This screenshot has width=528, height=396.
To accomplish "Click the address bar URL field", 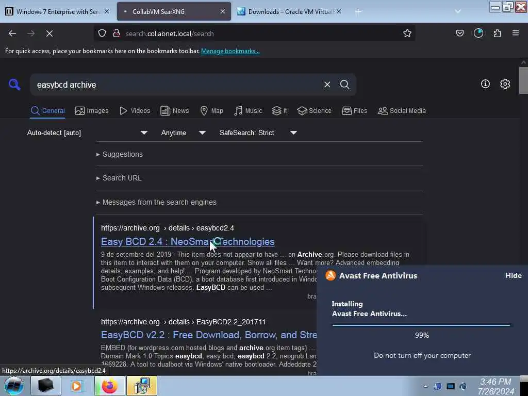I will tap(256, 34).
